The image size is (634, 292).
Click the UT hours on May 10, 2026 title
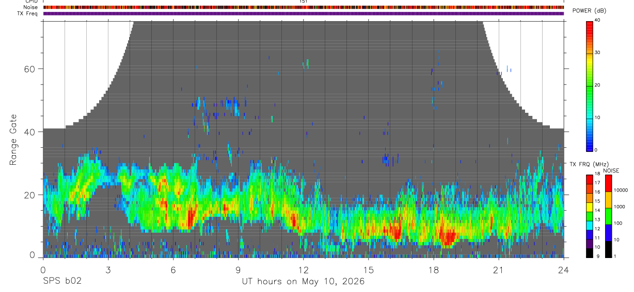point(304,281)
